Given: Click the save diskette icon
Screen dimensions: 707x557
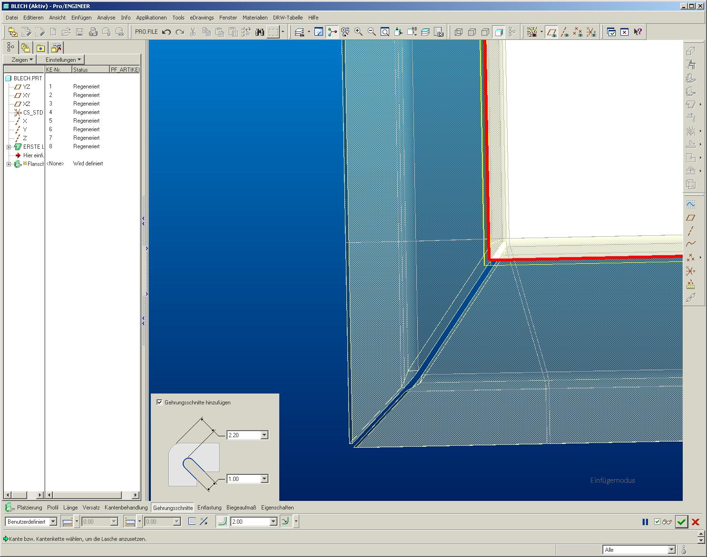Looking at the screenshot, I should (x=80, y=32).
